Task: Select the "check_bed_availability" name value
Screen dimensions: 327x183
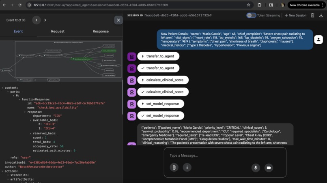Action: [x=58, y=108]
